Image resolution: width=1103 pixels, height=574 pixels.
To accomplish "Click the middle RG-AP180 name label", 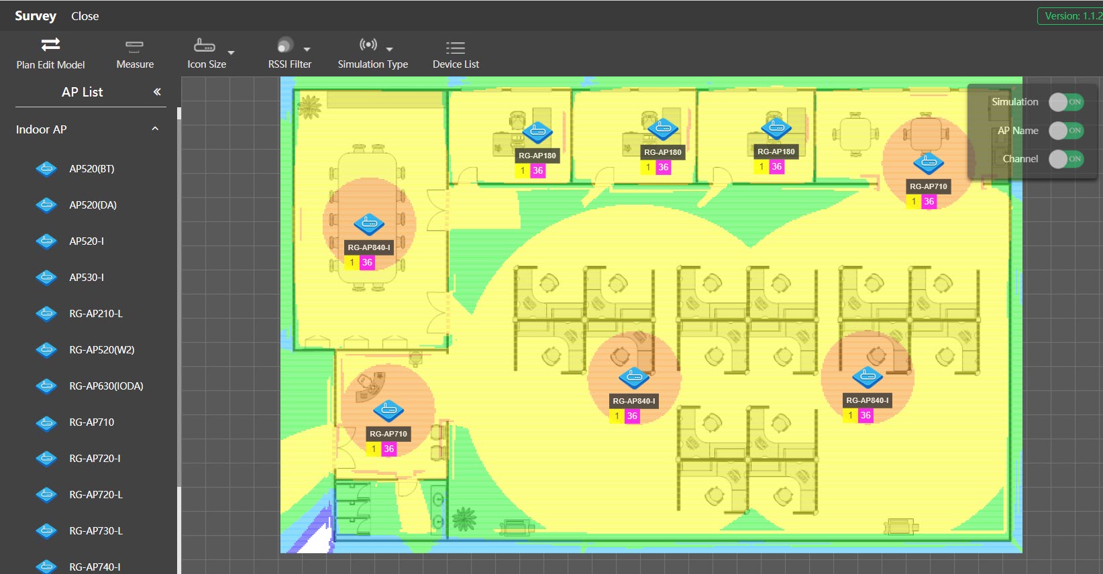I will [x=663, y=152].
